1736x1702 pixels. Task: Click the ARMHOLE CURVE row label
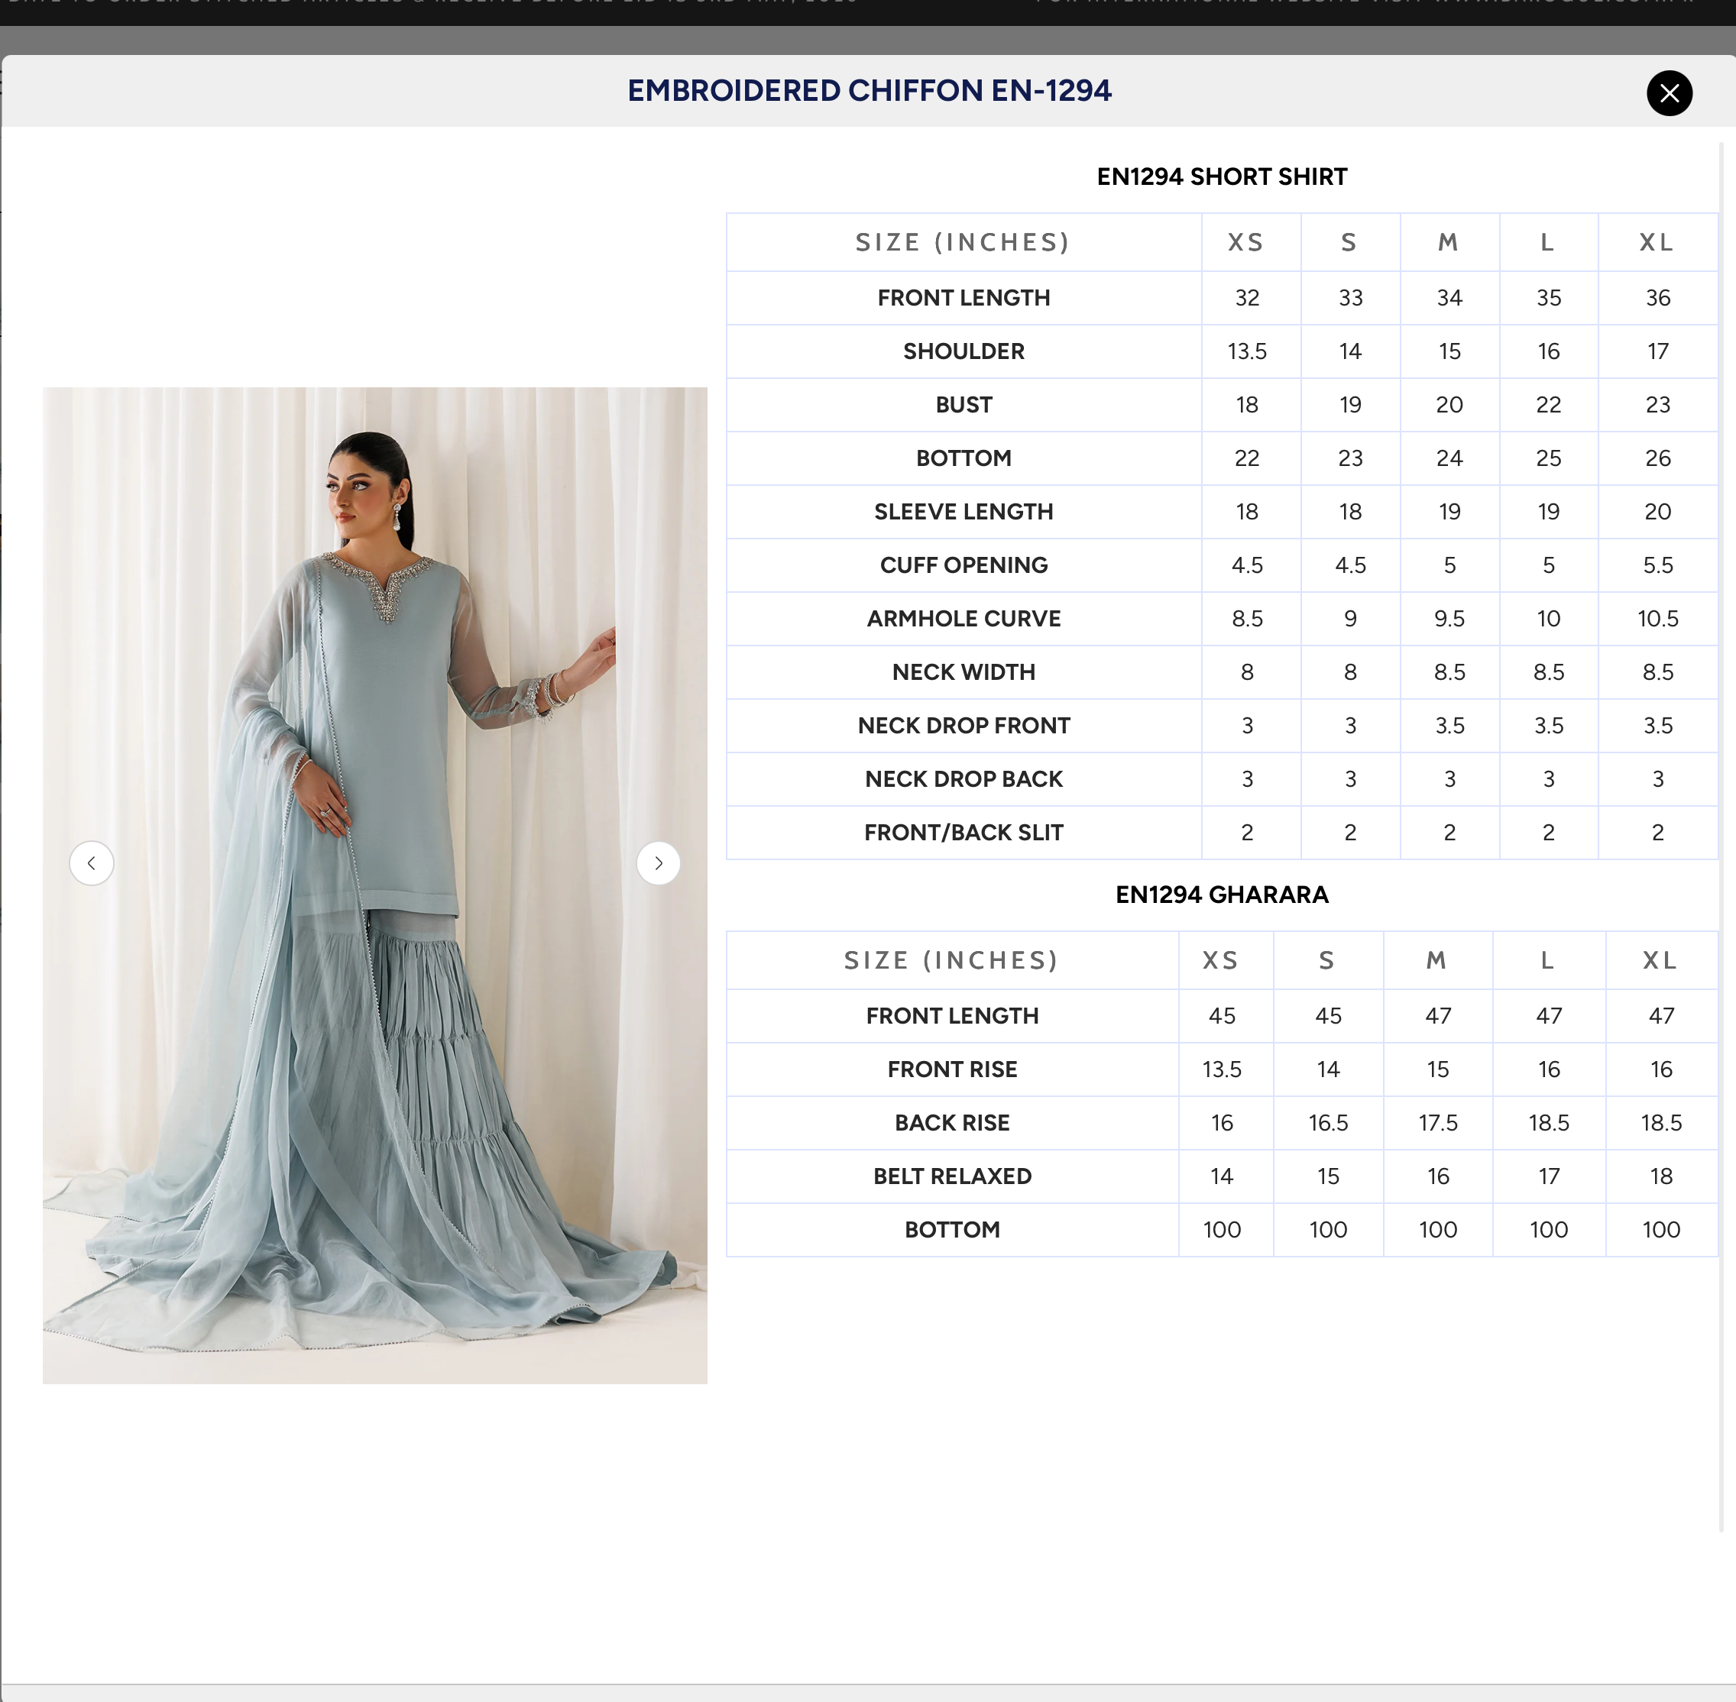pyautogui.click(x=964, y=619)
